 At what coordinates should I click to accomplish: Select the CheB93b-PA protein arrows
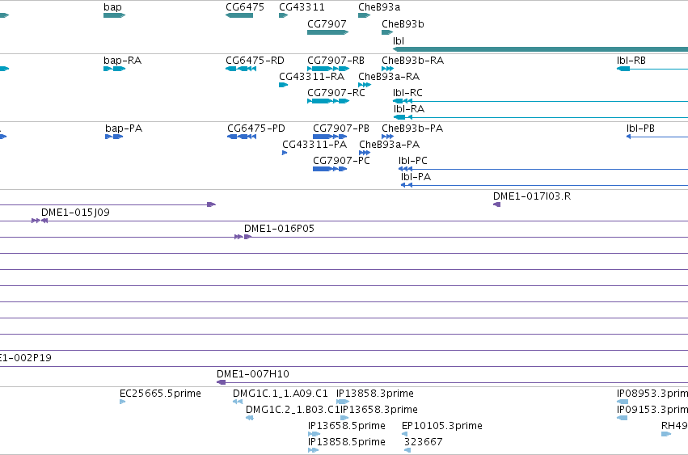click(x=387, y=137)
